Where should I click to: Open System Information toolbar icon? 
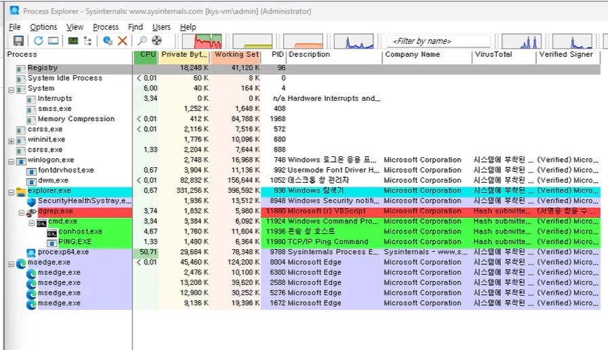point(73,41)
